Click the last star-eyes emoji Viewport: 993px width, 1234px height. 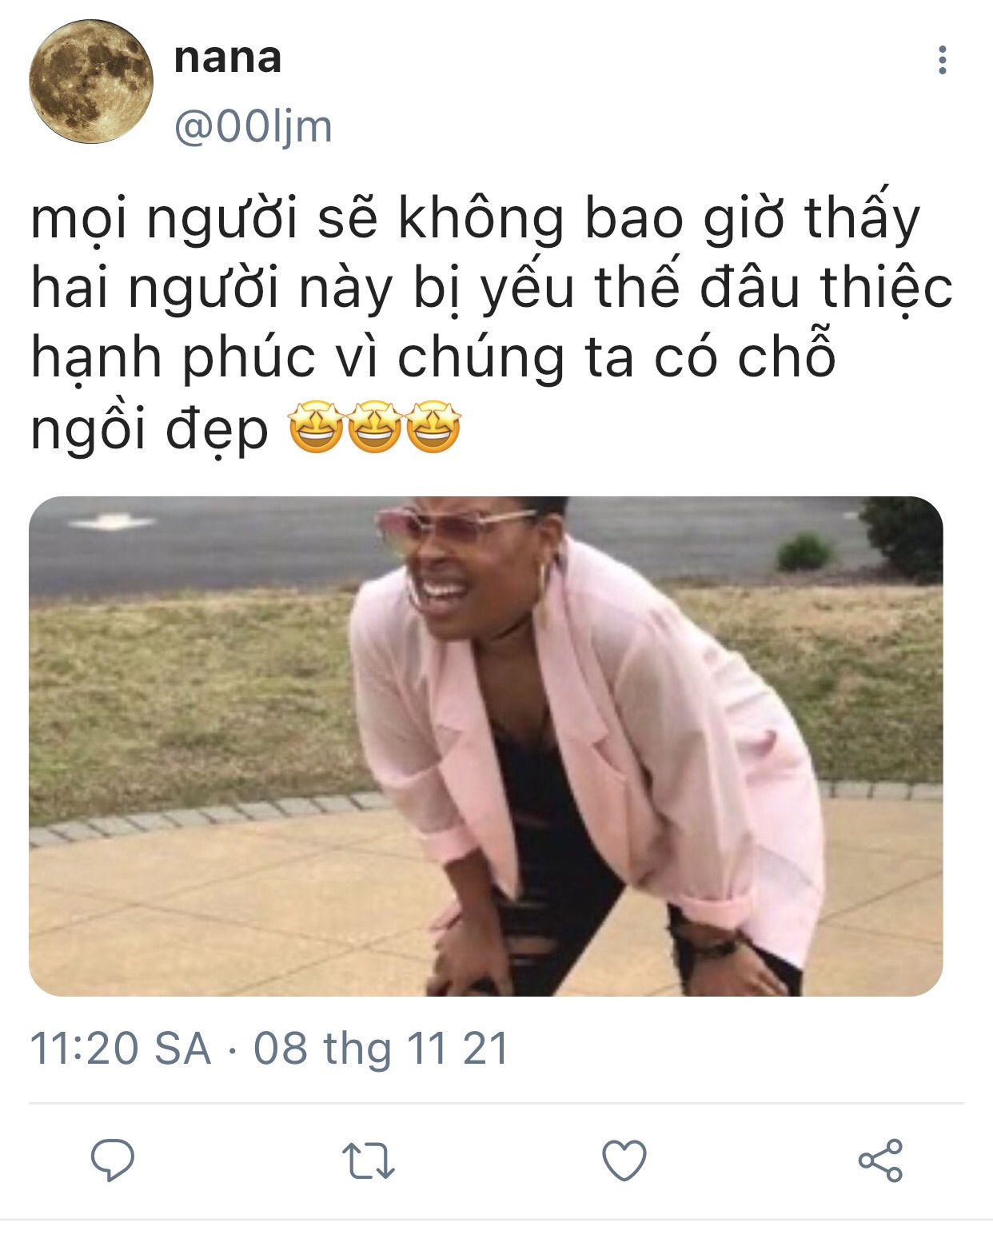coord(433,426)
